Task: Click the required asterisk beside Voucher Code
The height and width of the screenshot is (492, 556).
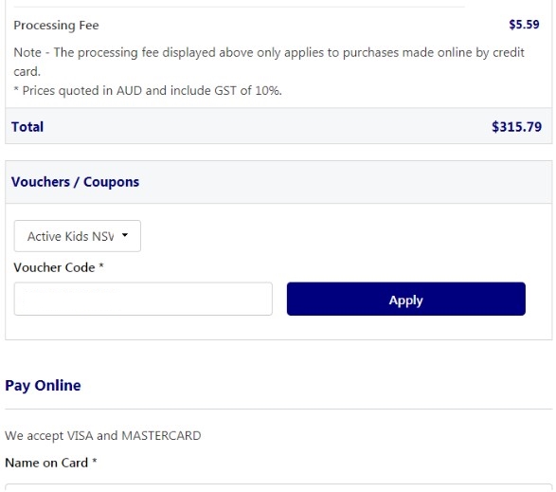Action: (101, 265)
